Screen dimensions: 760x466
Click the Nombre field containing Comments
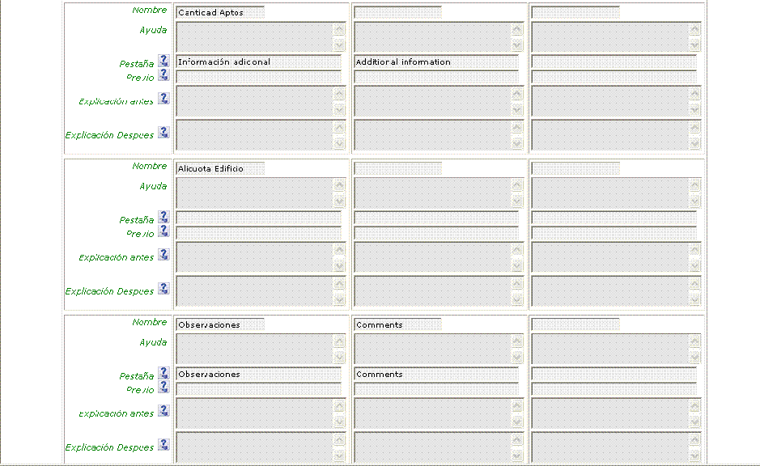(397, 325)
